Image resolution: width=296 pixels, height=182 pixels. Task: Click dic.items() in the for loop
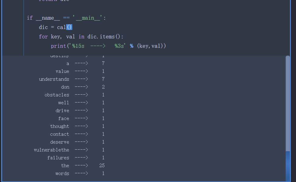105,37
